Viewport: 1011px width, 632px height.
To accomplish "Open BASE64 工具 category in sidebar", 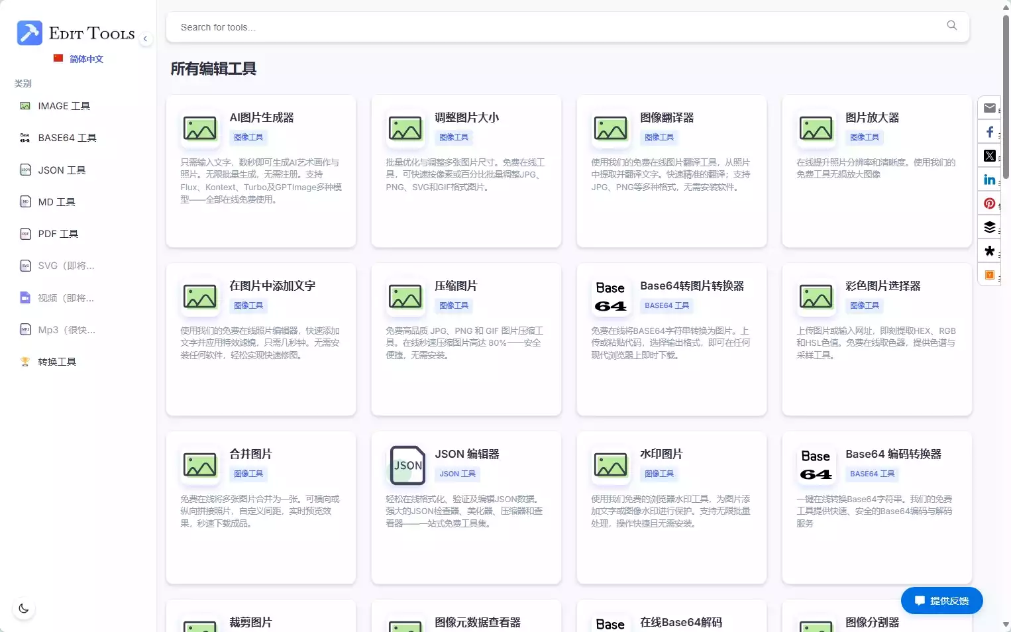I will [58, 138].
